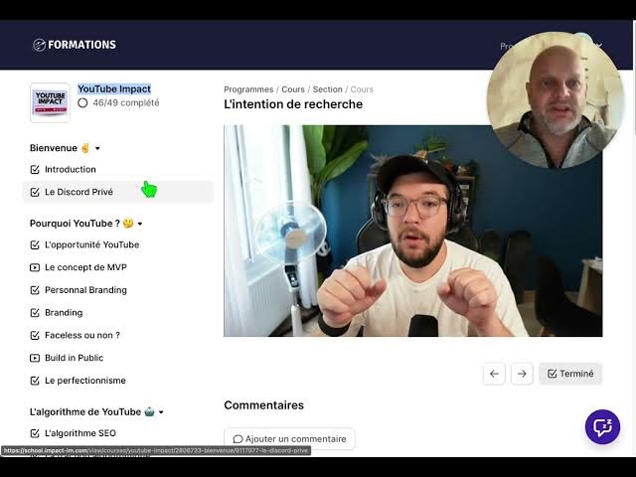Play the L'intention de recherche video

point(413,231)
